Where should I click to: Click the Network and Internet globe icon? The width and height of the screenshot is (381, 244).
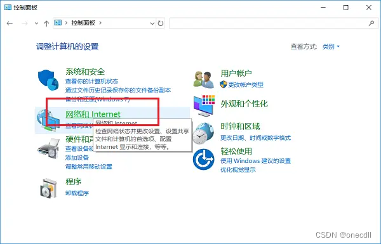(x=48, y=120)
